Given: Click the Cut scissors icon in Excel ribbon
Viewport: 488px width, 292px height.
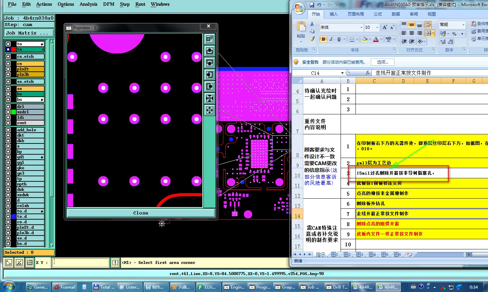Looking at the screenshot, I should pyautogui.click(x=312, y=24).
